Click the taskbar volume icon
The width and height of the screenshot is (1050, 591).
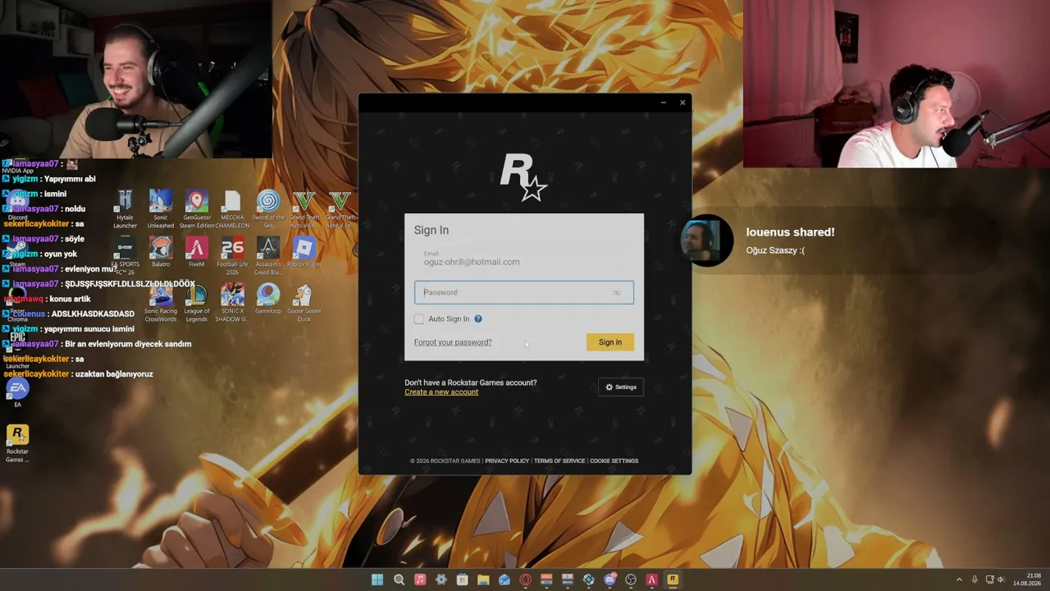pyautogui.click(x=1001, y=580)
